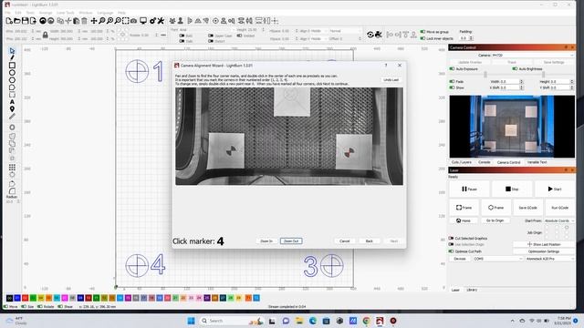Select the Ellipse drawing tool
Screen dimensions: 584x328
tap(12, 73)
